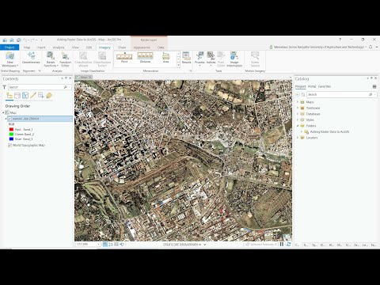Click the Catalog pane menu icon
Viewport: 380px width, 285px height.
pyautogui.click(x=374, y=86)
